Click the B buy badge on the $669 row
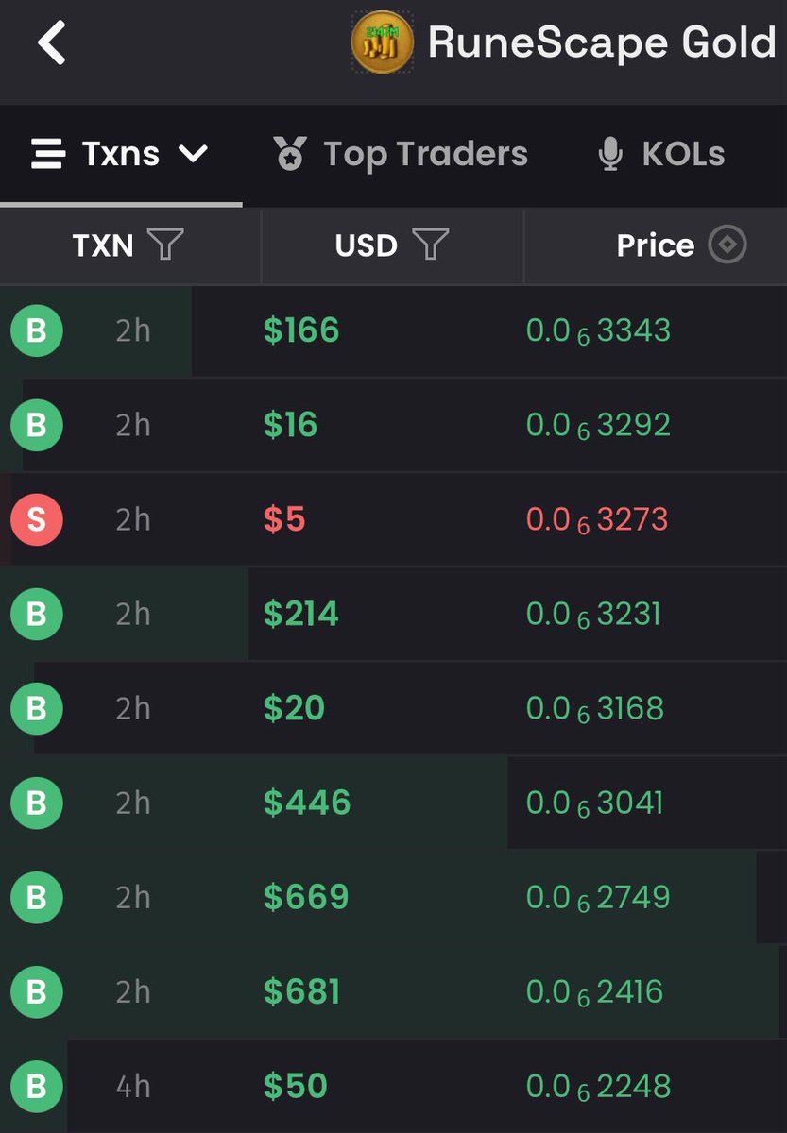Image resolution: width=787 pixels, height=1133 pixels. click(37, 897)
